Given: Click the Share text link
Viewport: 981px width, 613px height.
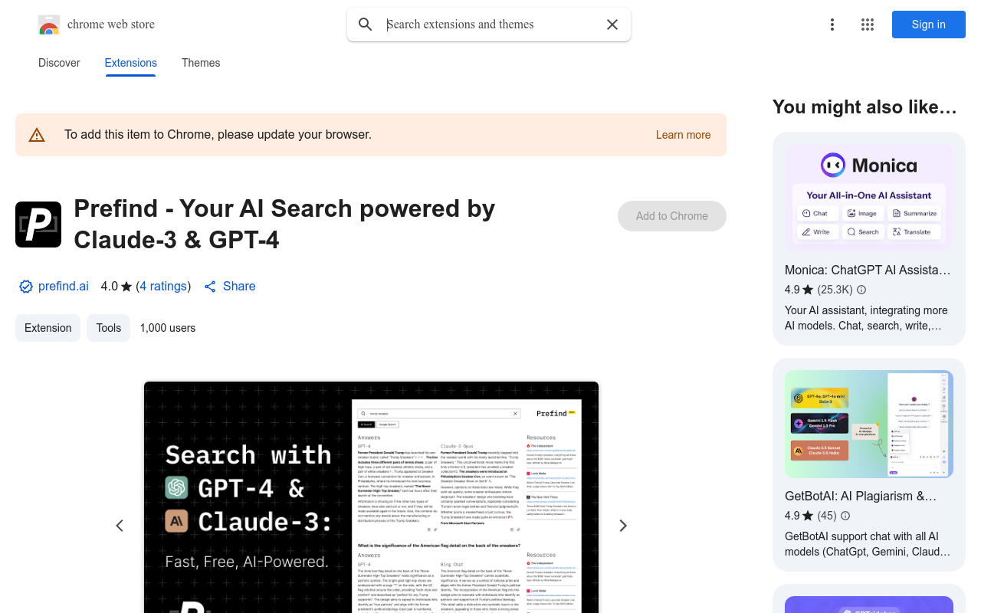Looking at the screenshot, I should point(239,286).
